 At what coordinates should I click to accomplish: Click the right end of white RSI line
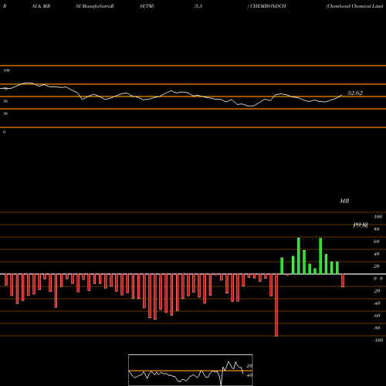(342, 95)
